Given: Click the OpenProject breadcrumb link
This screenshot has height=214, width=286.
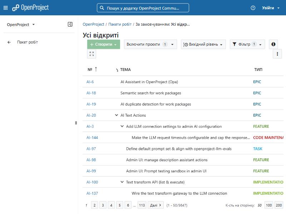Looking at the screenshot, I should point(93,24).
